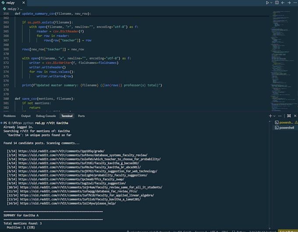The height and width of the screenshot is (232, 298).
Task: Click 'Total mentions found: 3' terminal text
Action: 22,223
